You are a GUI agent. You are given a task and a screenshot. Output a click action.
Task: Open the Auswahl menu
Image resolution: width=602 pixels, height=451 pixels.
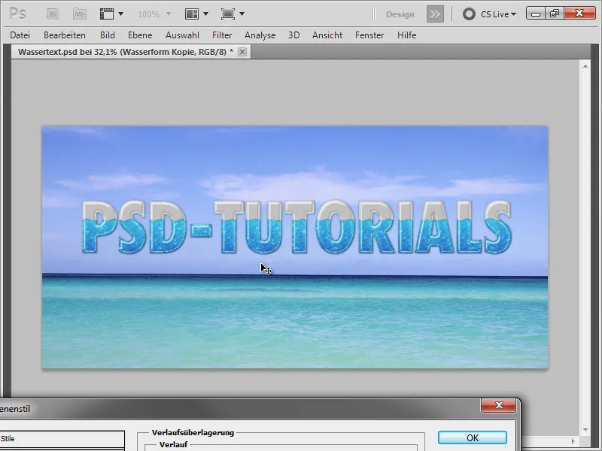tap(182, 35)
